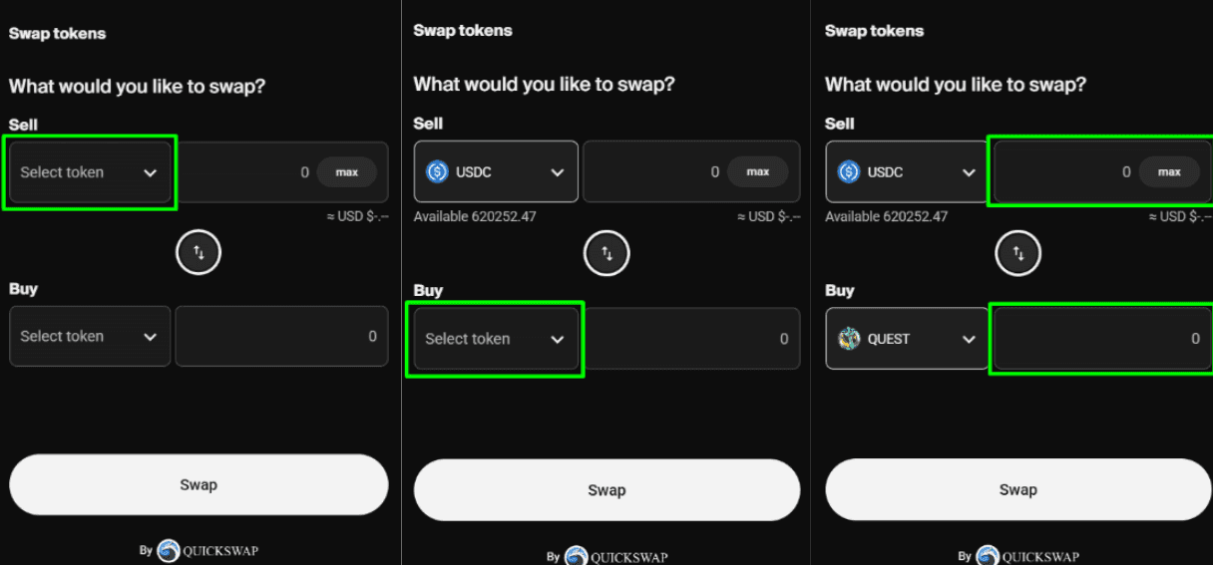Expand the QUEST token dropdown chevron
Image resolution: width=1213 pixels, height=565 pixels.
968,340
